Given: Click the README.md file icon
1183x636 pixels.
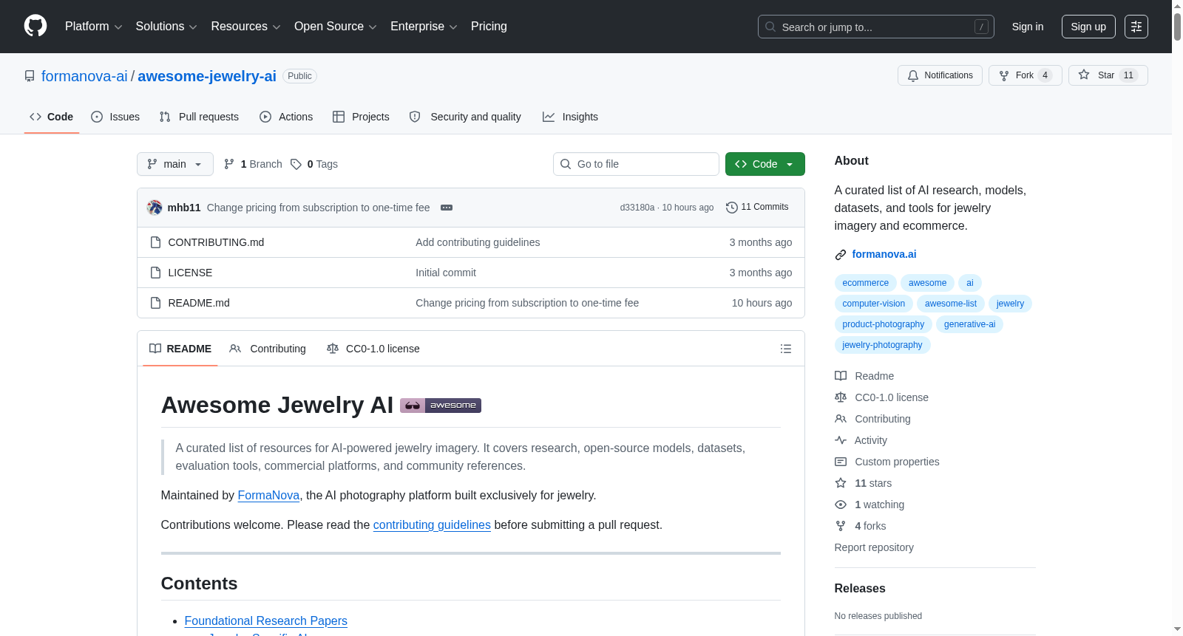Looking at the screenshot, I should pyautogui.click(x=155, y=303).
